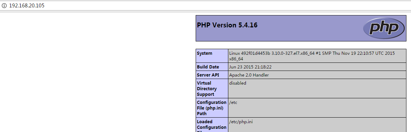
Task: Click the purple PHP header banner
Action: click(301, 28)
